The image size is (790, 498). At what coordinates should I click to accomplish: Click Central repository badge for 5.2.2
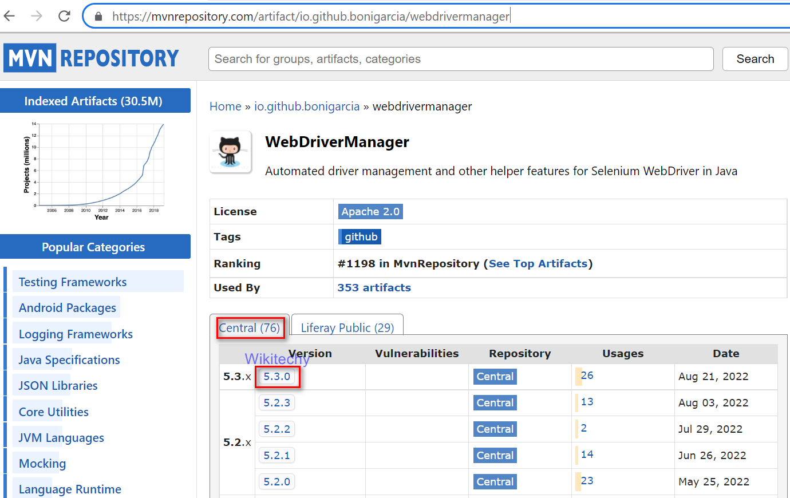pos(495,429)
